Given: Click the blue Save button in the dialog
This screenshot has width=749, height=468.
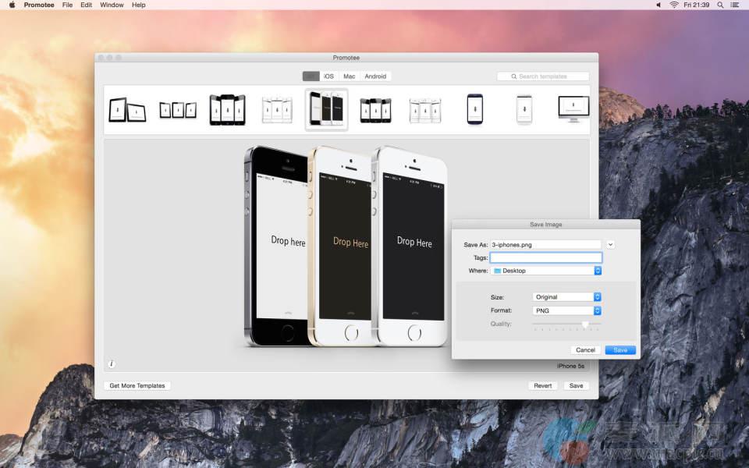Looking at the screenshot, I should point(620,350).
